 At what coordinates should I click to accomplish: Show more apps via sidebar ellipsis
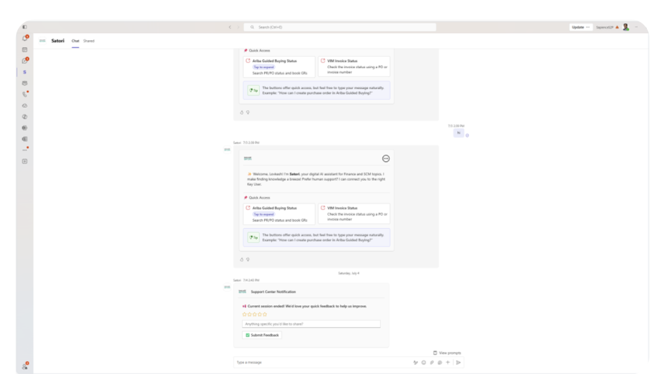[x=25, y=150]
